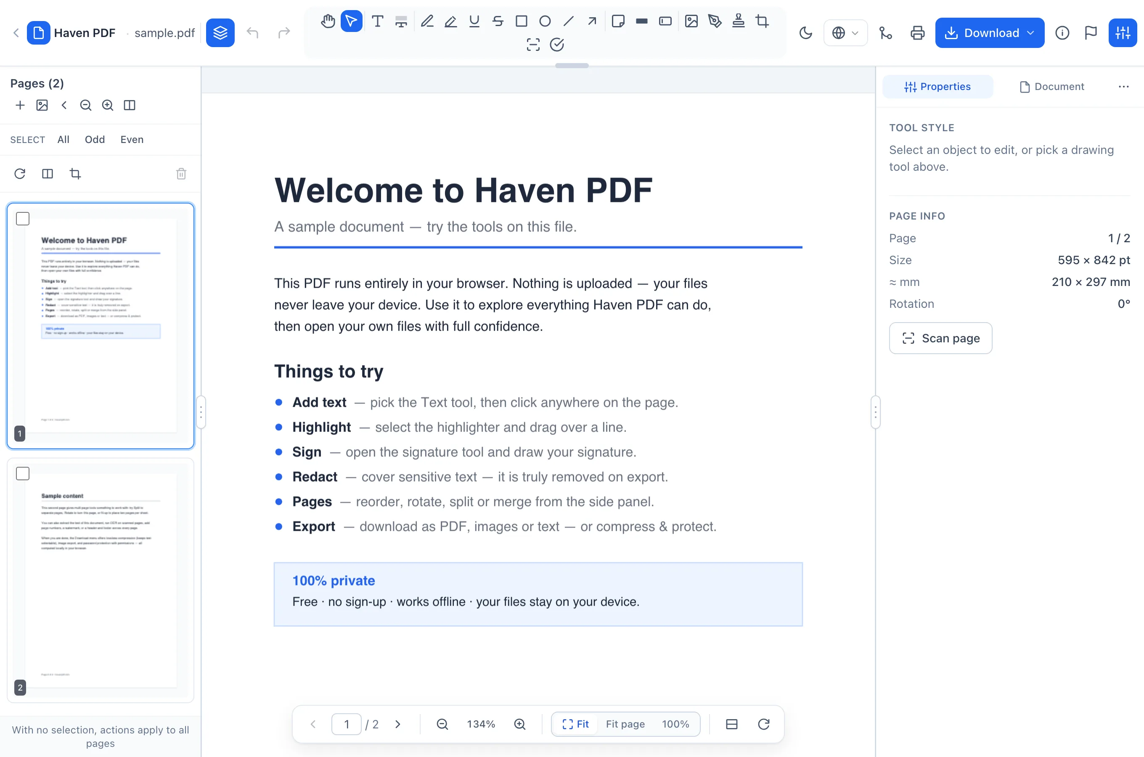Choose the Underline annotation tool

click(x=474, y=21)
